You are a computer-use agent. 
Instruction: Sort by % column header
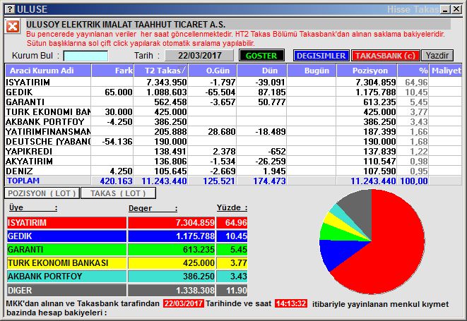pos(413,71)
